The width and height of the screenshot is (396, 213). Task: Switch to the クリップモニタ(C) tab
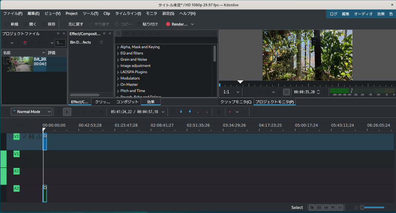click(236, 102)
